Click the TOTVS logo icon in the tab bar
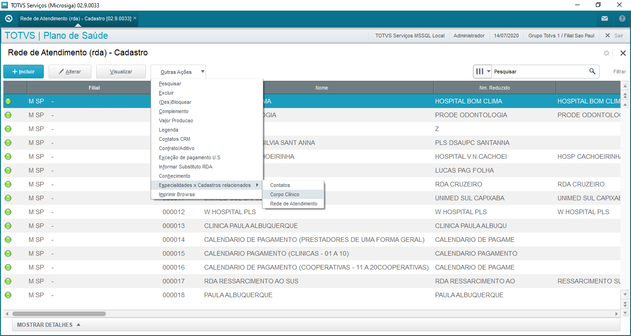Viewport: 631px width, 336px height. (x=8, y=18)
